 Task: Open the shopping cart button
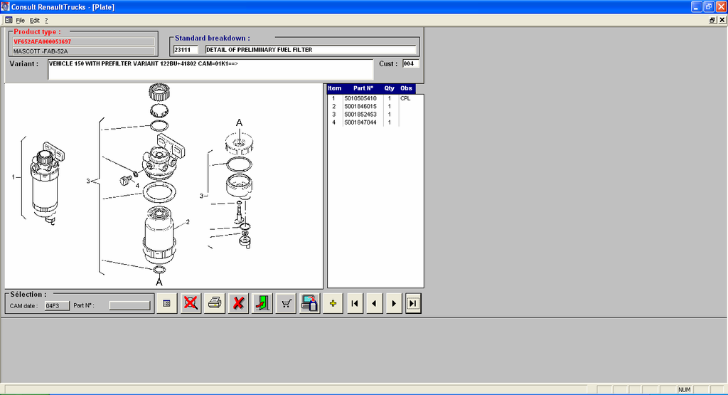tap(286, 303)
